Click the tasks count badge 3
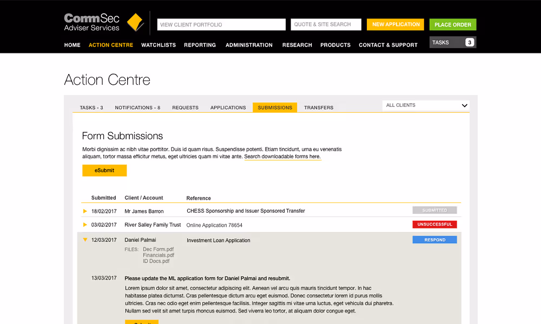This screenshot has width=541, height=324. coord(470,42)
